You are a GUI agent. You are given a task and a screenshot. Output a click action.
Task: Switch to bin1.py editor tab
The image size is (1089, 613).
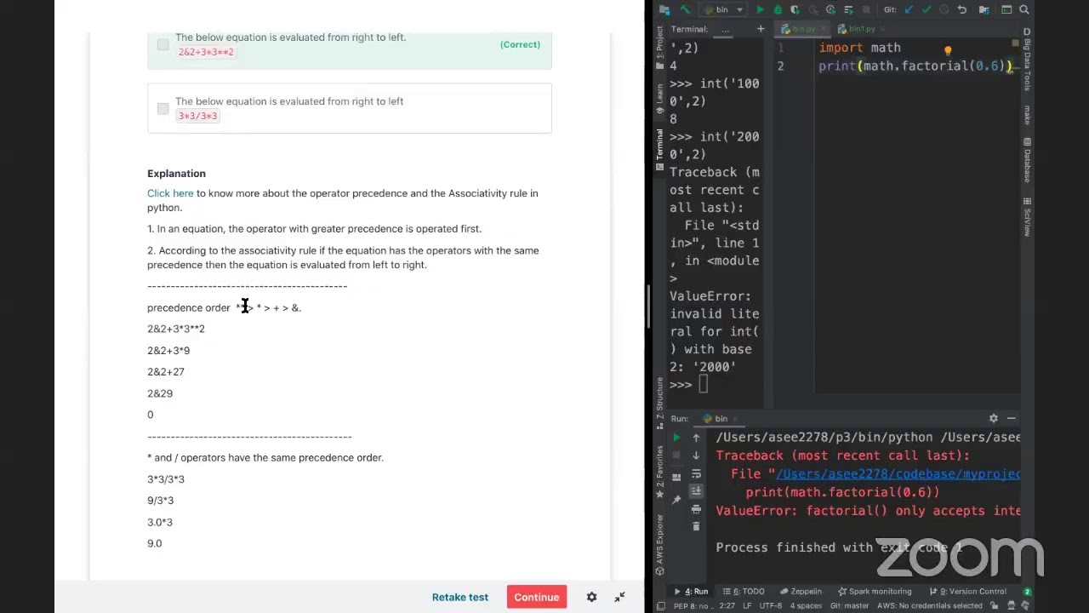click(859, 29)
